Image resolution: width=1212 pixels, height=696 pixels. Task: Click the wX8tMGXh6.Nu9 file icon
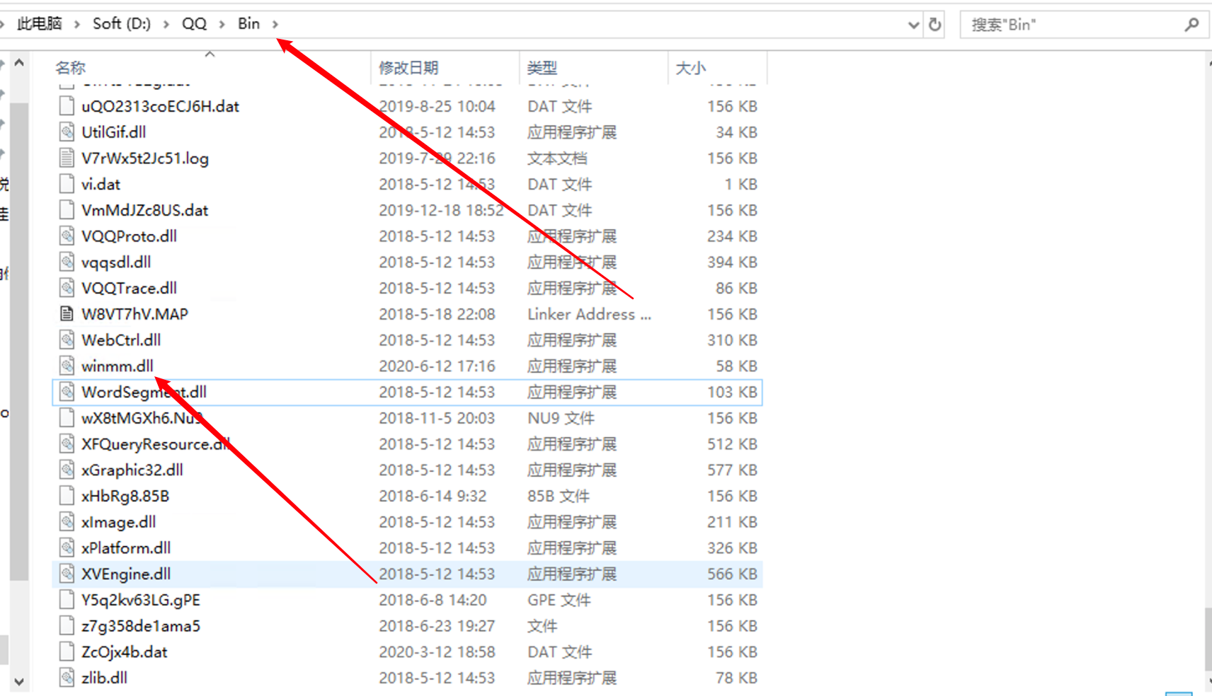[x=67, y=418]
